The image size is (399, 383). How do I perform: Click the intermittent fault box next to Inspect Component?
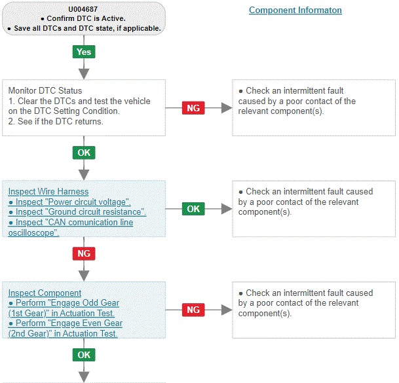pos(314,310)
